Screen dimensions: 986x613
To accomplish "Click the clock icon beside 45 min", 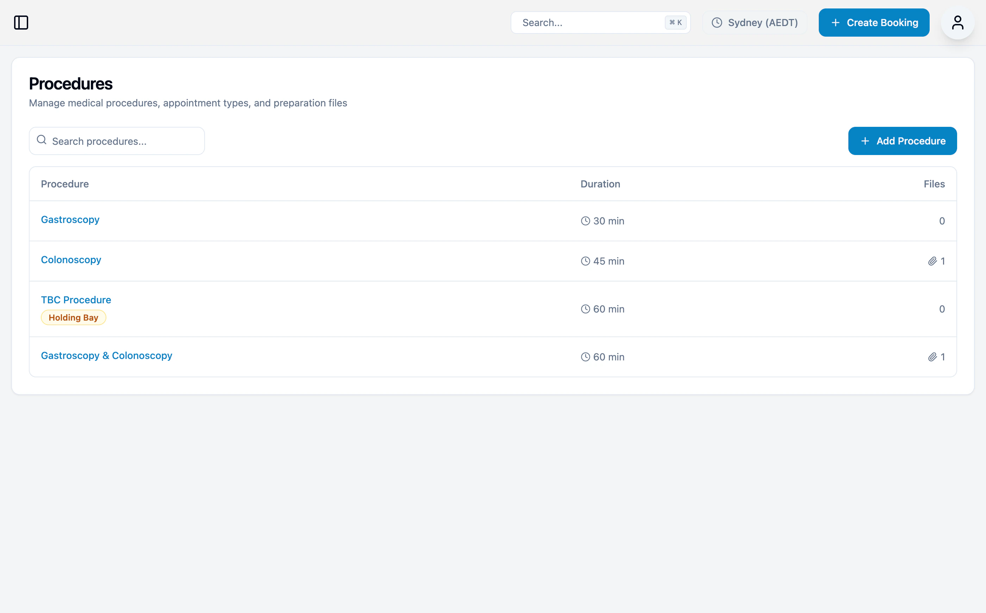I will (x=585, y=261).
